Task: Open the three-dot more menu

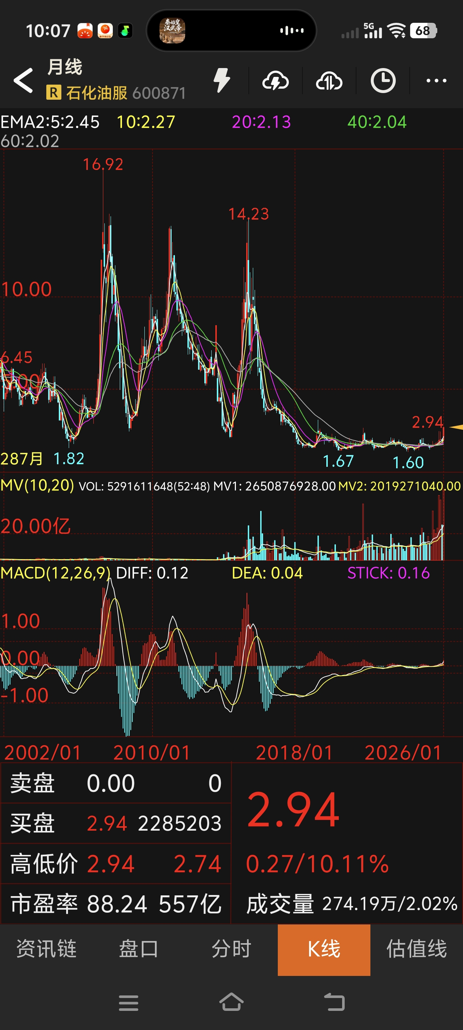Action: click(x=436, y=81)
